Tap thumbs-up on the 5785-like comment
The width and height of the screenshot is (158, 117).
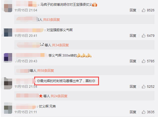point(143,61)
